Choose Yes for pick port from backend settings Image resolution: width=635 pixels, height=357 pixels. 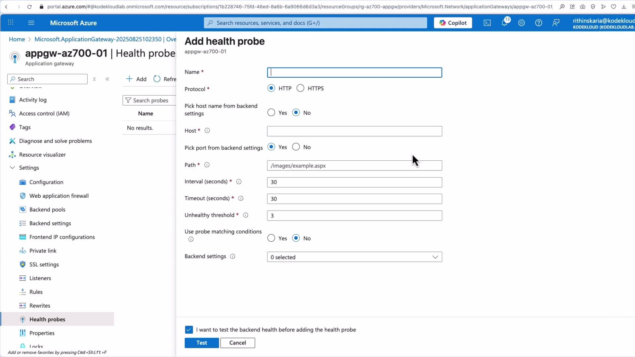[271, 147]
